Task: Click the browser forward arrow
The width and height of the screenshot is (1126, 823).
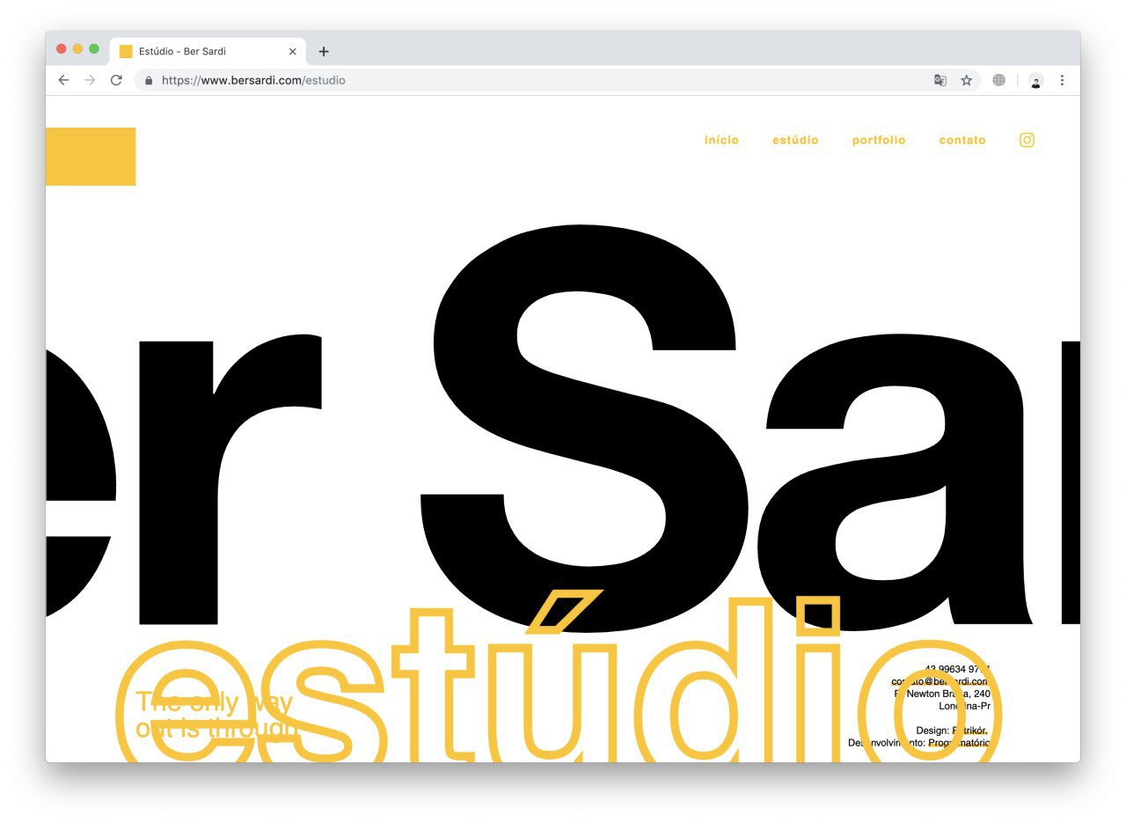Action: [x=90, y=80]
